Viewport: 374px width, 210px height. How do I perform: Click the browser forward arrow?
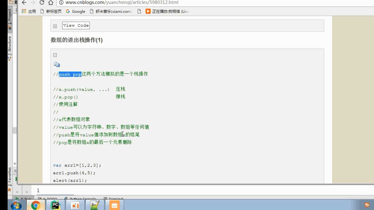[x=33, y=3]
